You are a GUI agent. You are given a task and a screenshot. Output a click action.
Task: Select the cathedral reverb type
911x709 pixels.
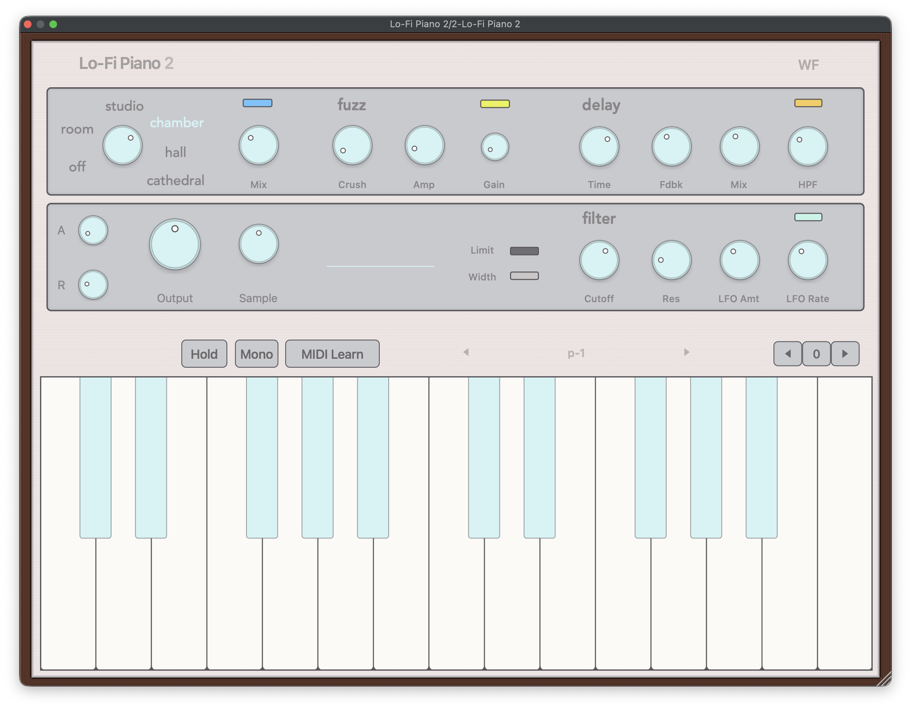click(x=175, y=180)
